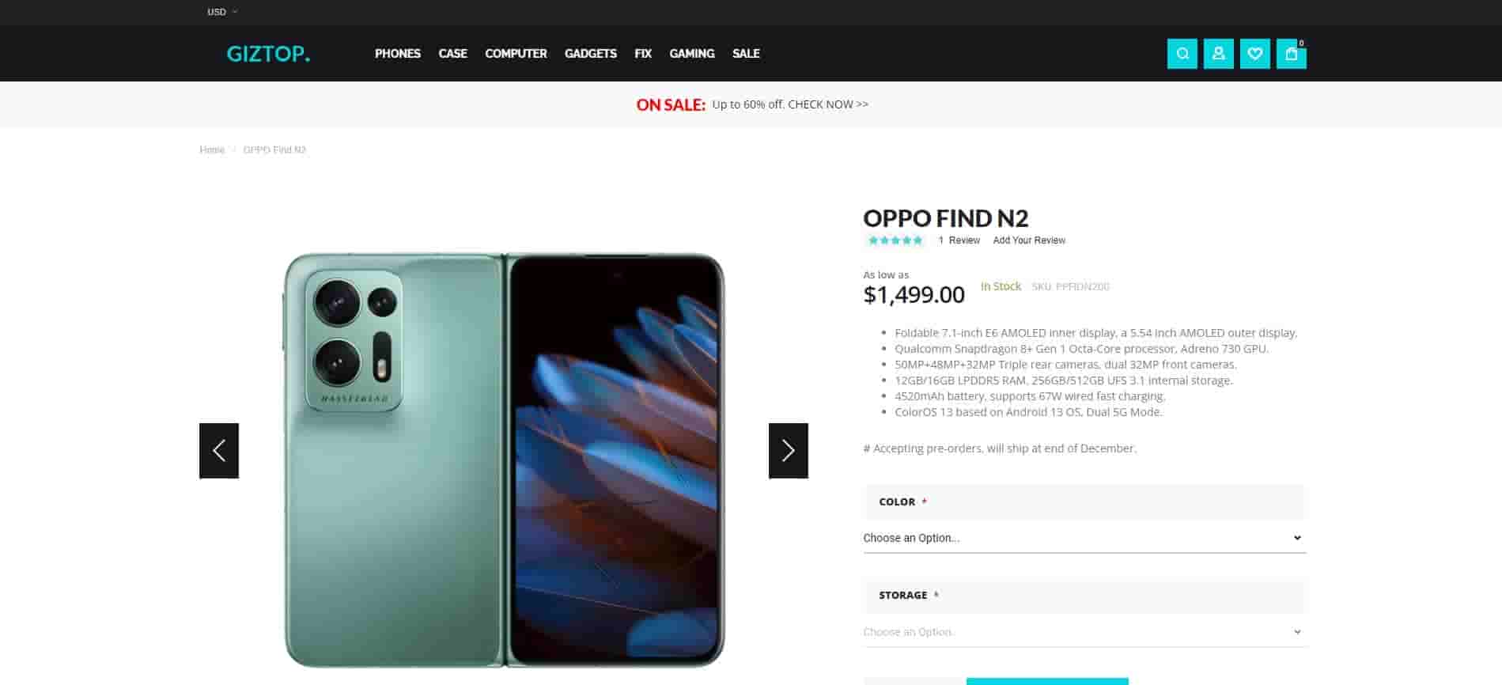Viewport: 1502px width, 685px height.
Task: Expand the USD currency selector
Action: point(222,12)
